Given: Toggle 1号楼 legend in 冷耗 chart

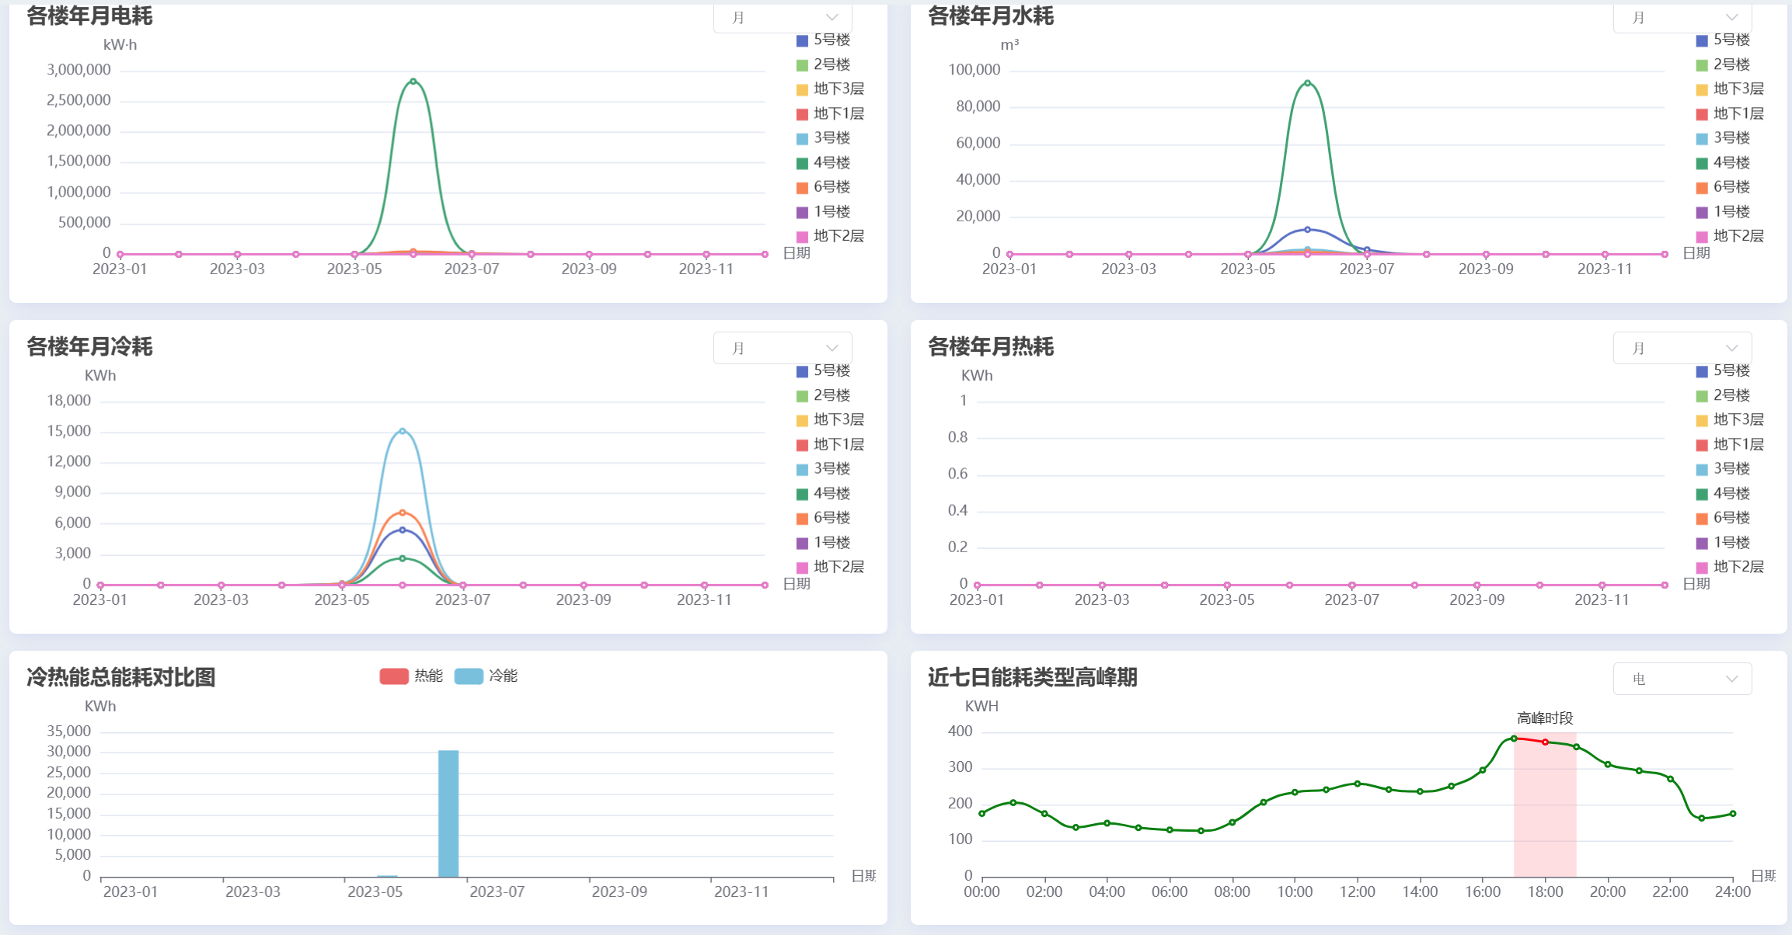Looking at the screenshot, I should pyautogui.click(x=823, y=543).
